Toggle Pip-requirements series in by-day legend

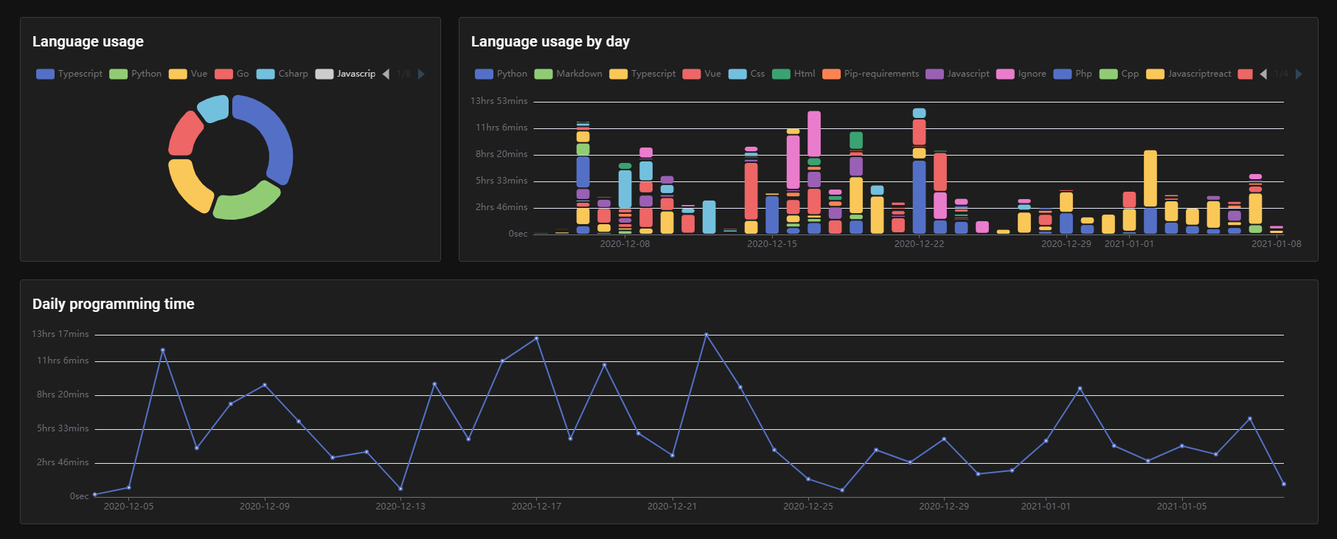pyautogui.click(x=870, y=74)
